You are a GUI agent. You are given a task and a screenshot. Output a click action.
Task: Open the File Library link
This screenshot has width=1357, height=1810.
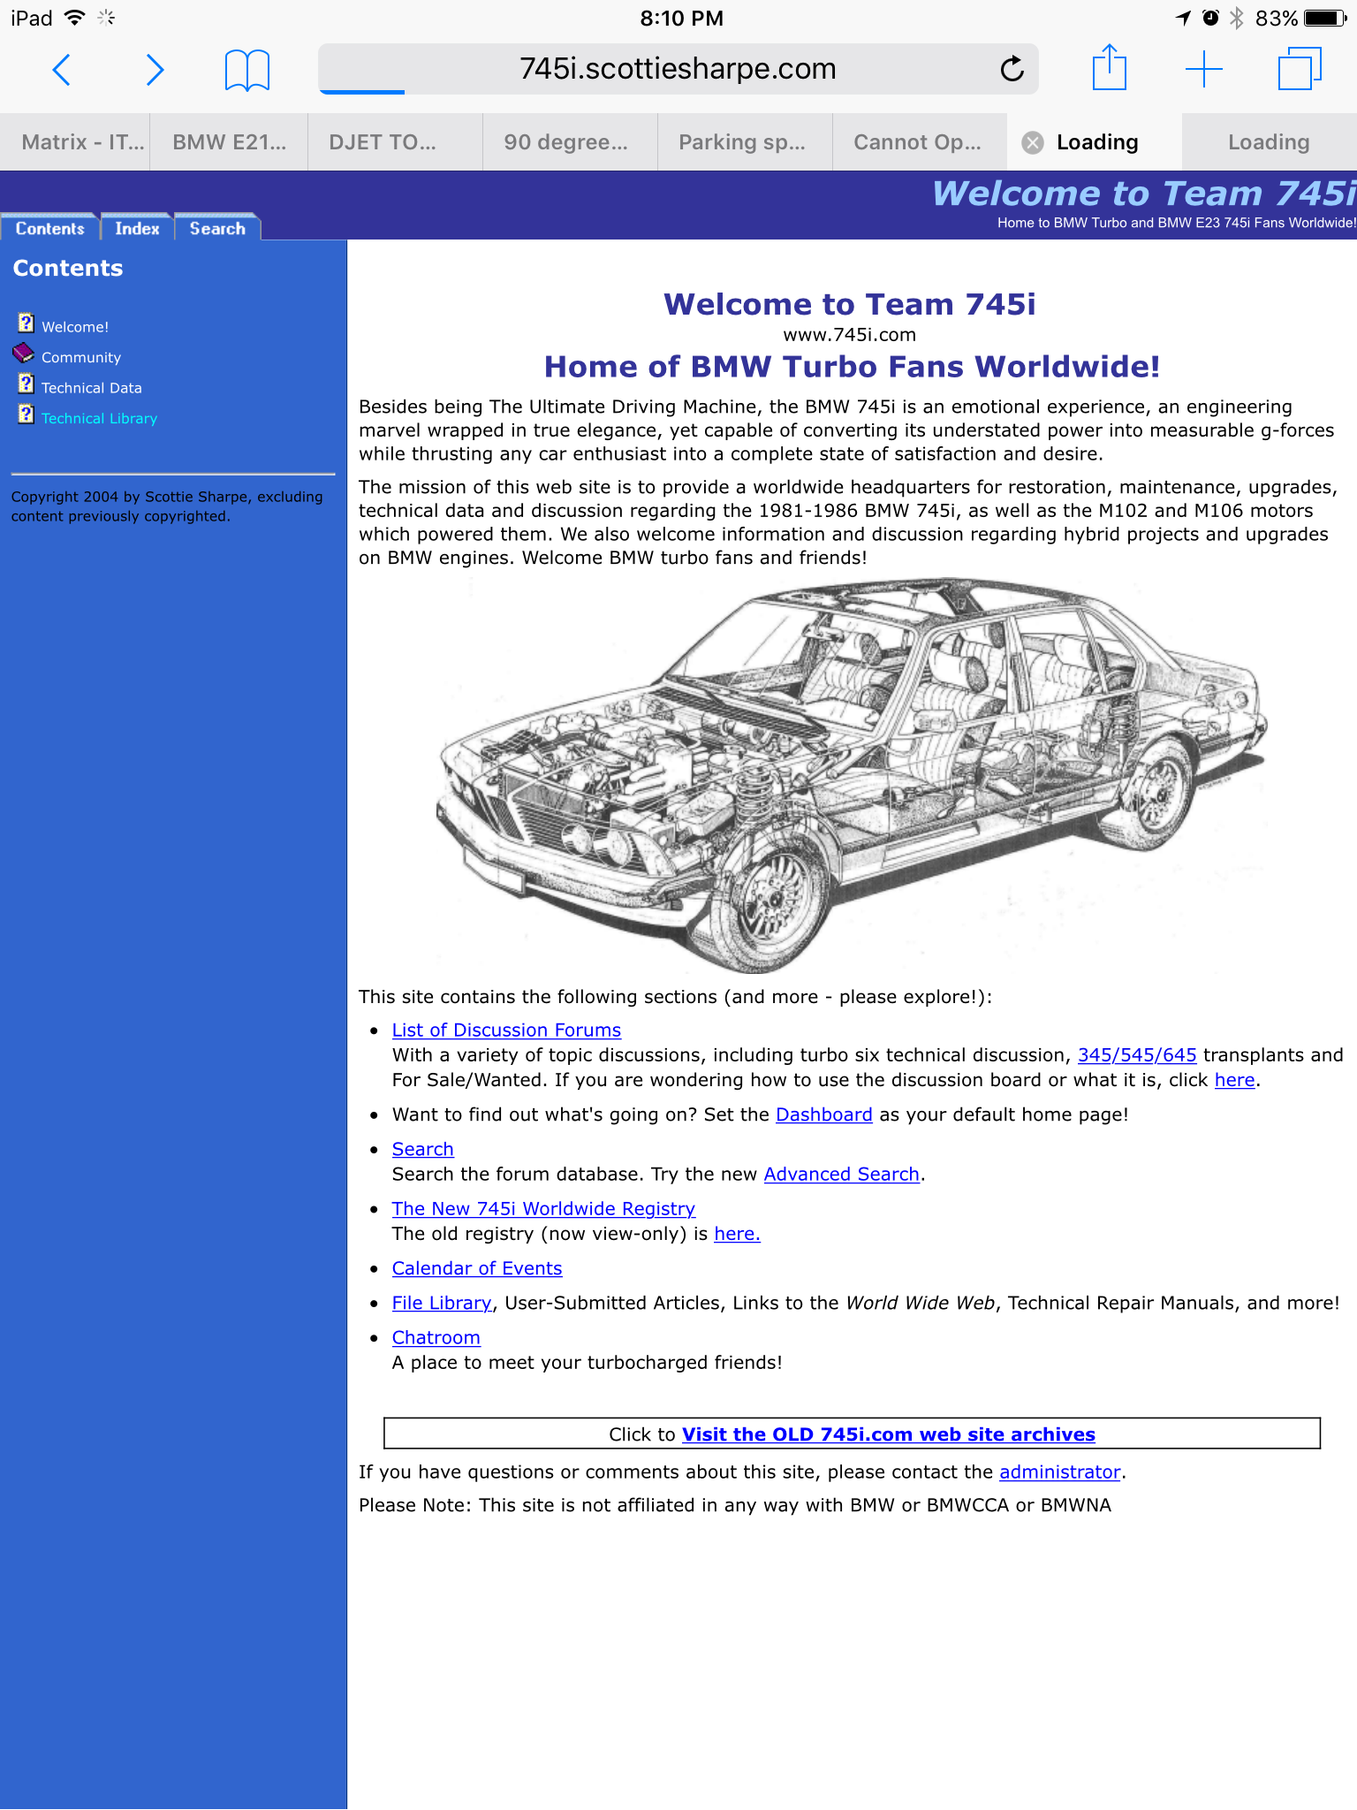[x=442, y=1303]
